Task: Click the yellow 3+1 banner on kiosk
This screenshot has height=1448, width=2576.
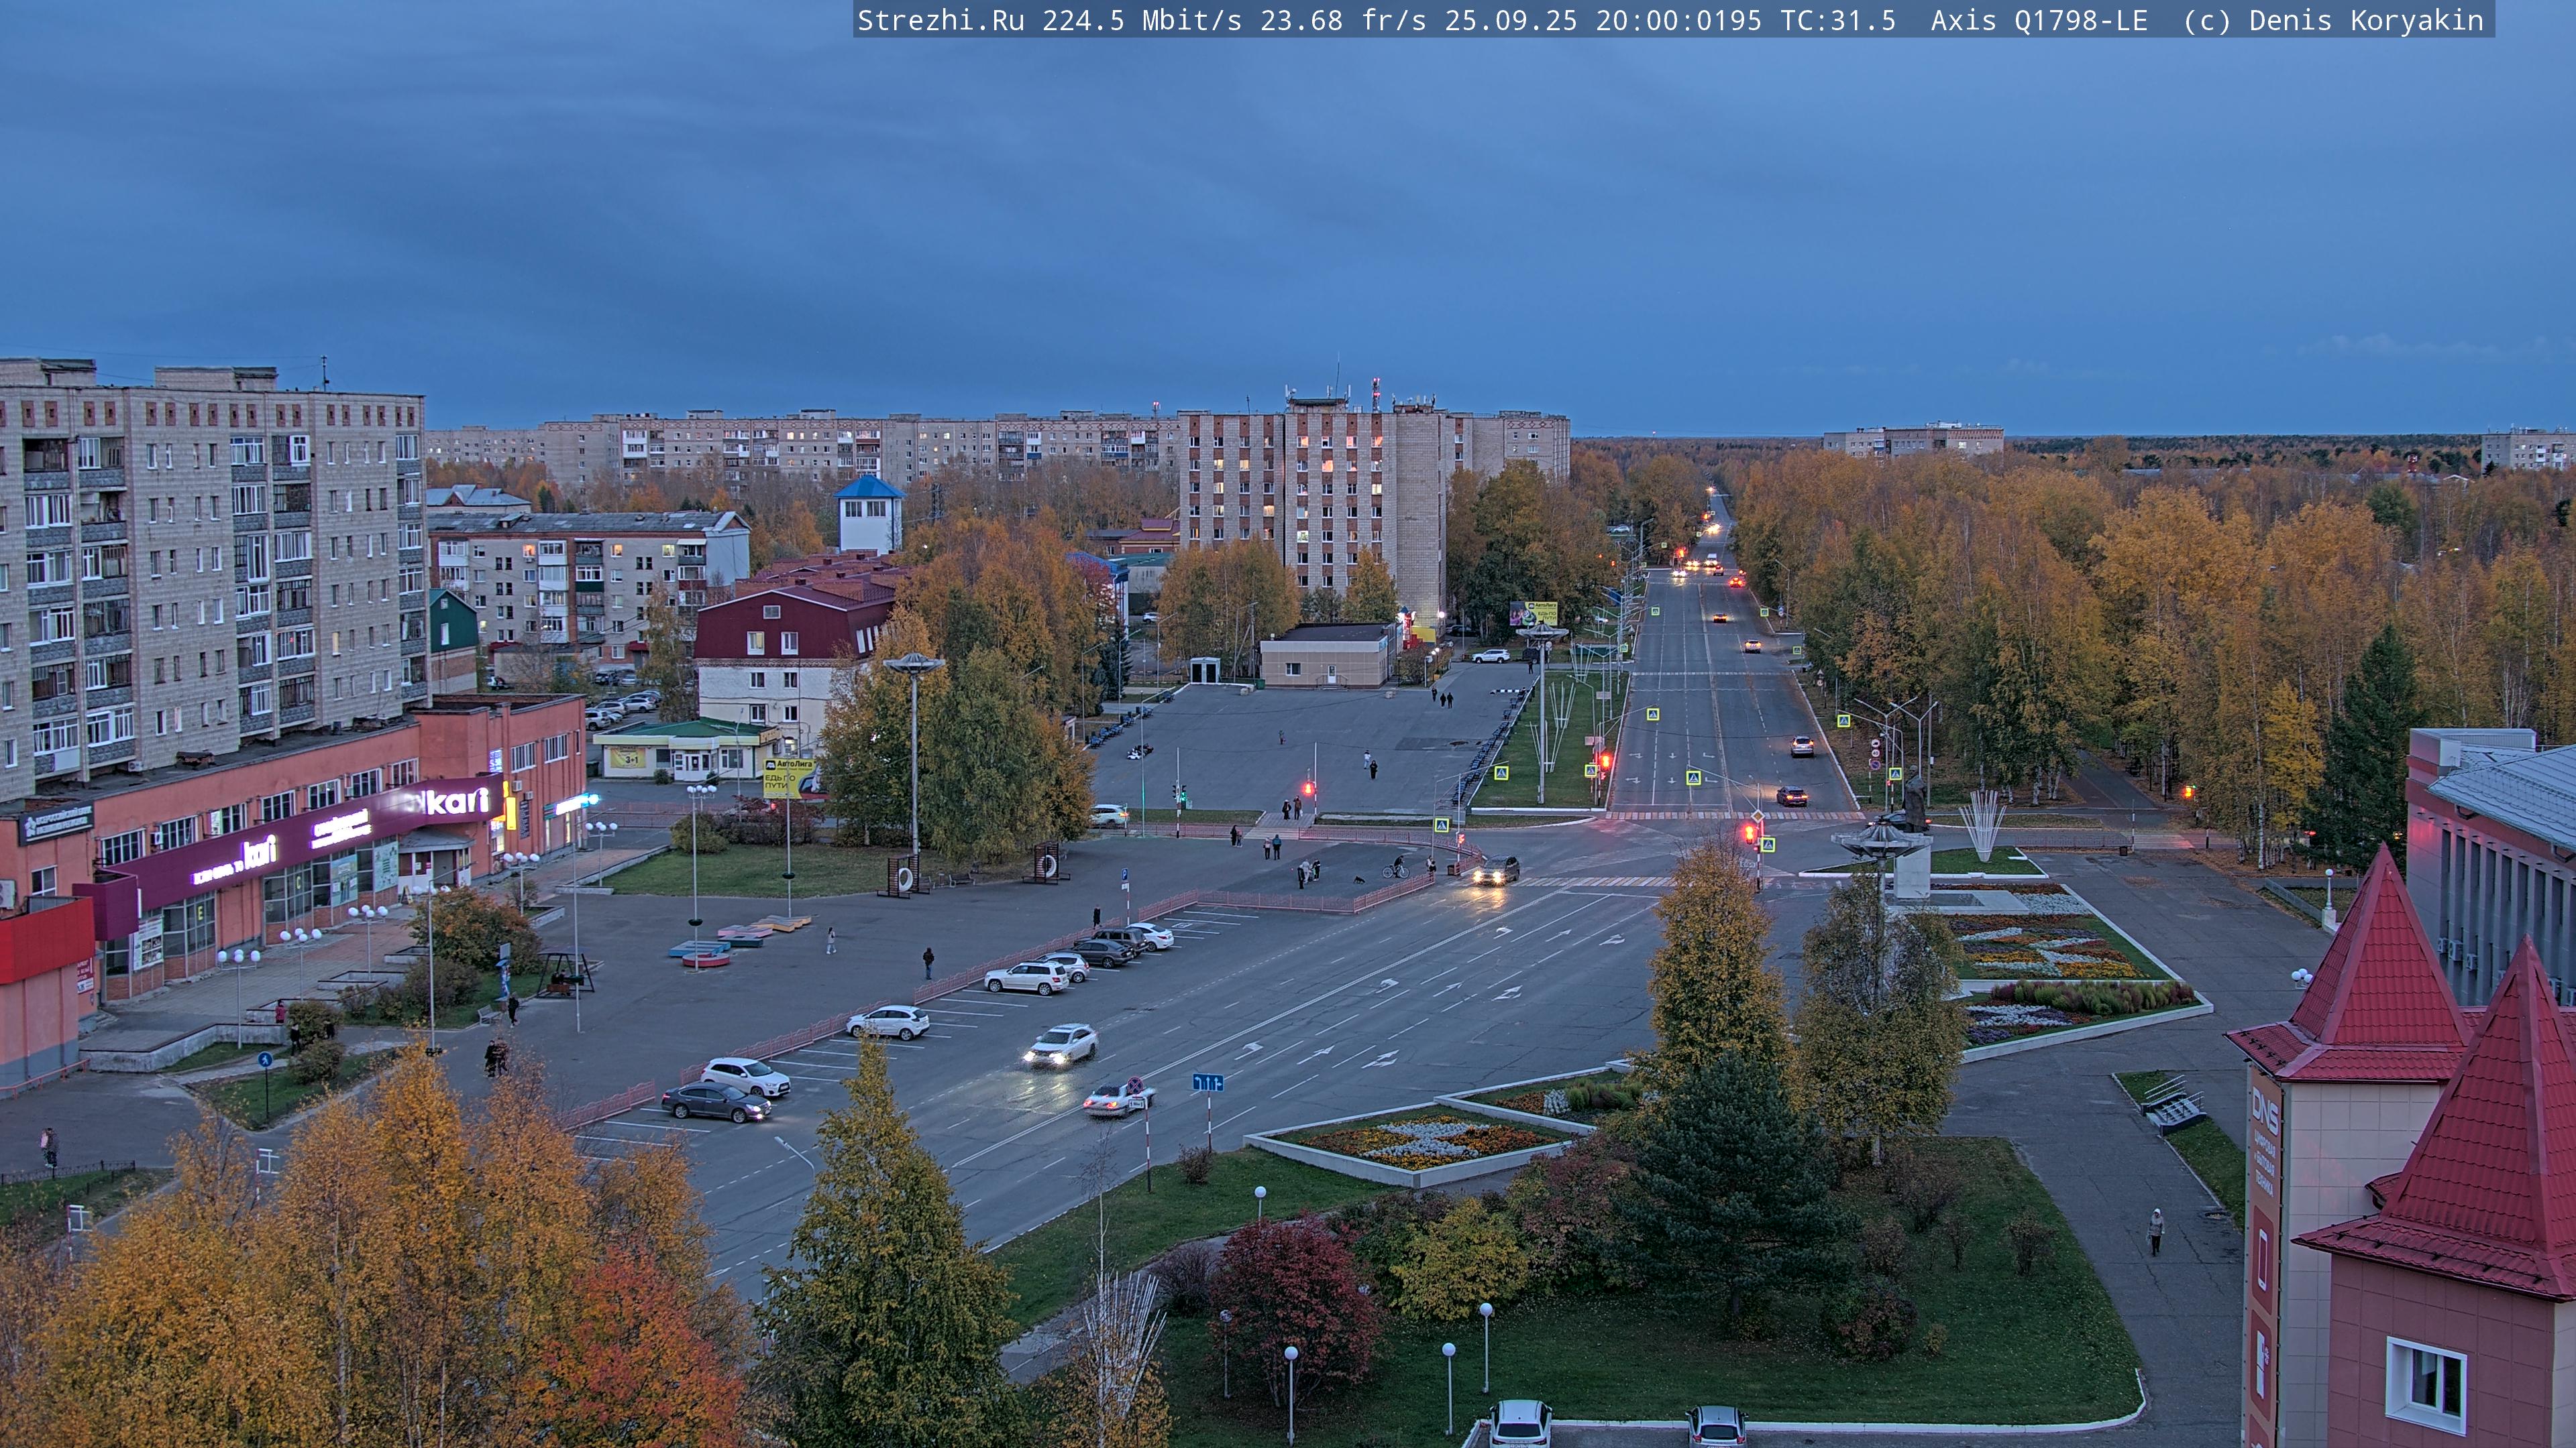Action: point(628,758)
